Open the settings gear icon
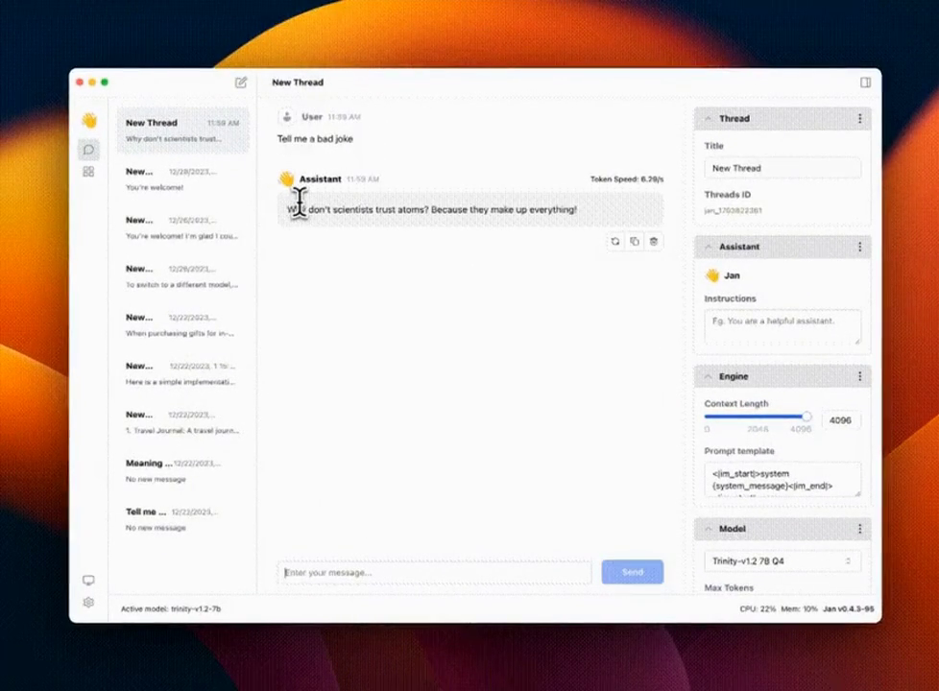The height and width of the screenshot is (691, 939). click(x=88, y=603)
